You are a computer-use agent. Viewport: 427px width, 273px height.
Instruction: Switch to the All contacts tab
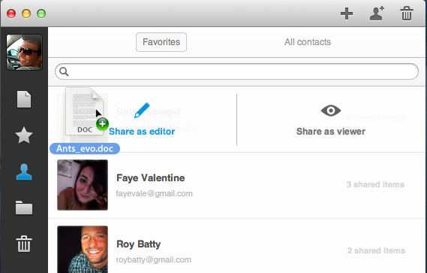pos(308,42)
